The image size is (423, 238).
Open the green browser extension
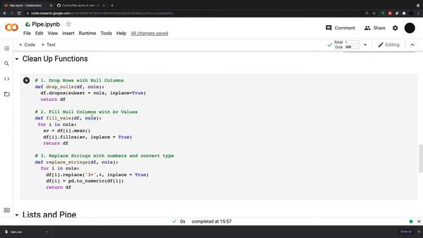coord(383,13)
